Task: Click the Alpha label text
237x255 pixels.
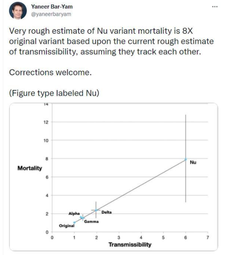Action: click(74, 213)
